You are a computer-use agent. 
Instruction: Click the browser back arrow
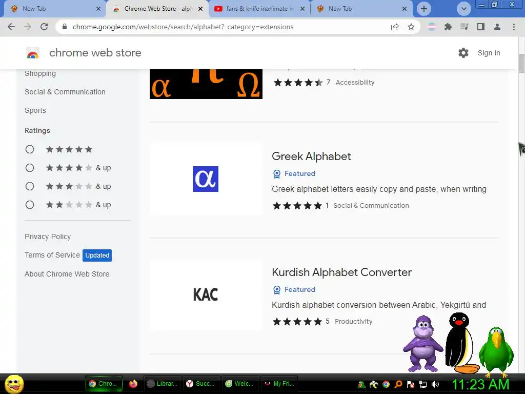click(11, 27)
